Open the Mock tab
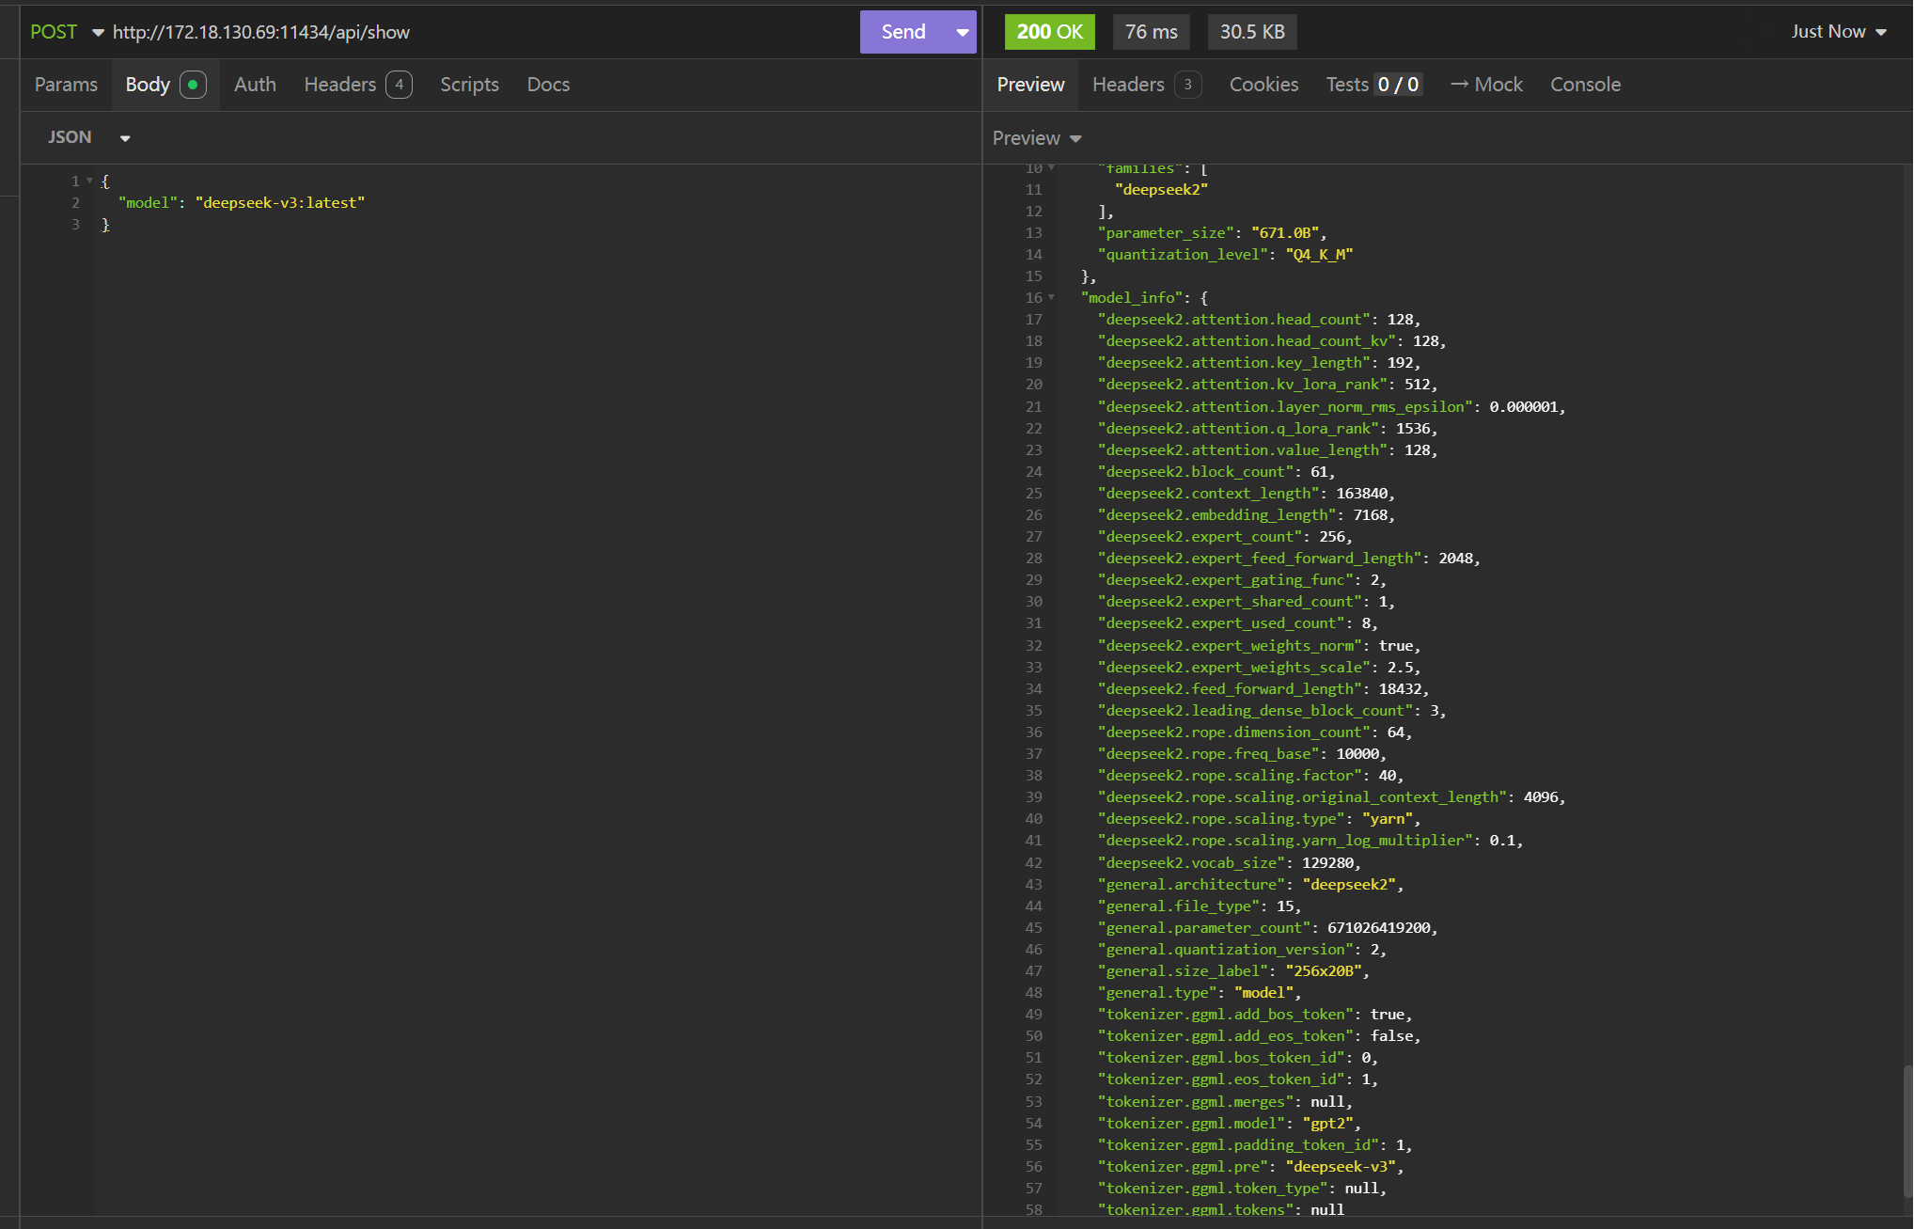 pos(1486,85)
